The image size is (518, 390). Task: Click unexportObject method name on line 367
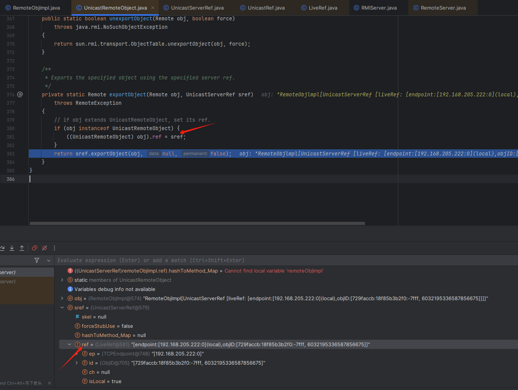pyautogui.click(x=131, y=18)
